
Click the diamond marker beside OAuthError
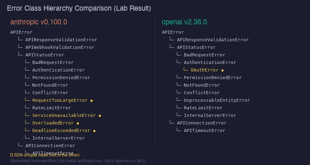pyautogui.click(x=223, y=70)
